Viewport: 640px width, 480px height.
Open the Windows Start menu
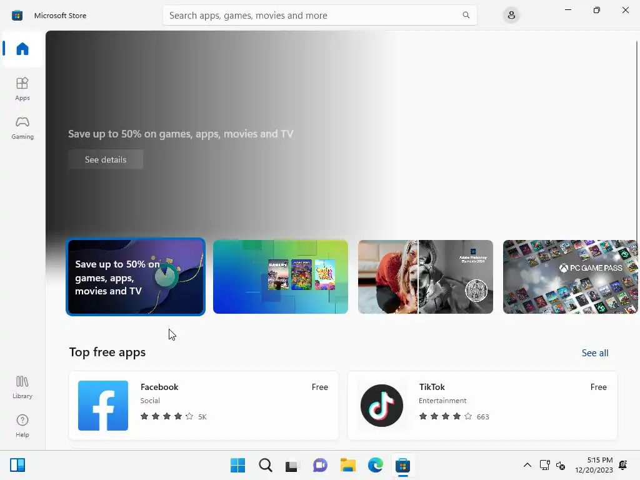click(237, 465)
